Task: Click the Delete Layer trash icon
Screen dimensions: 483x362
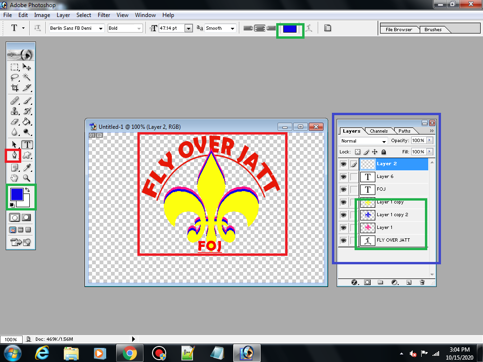Action: [422, 282]
